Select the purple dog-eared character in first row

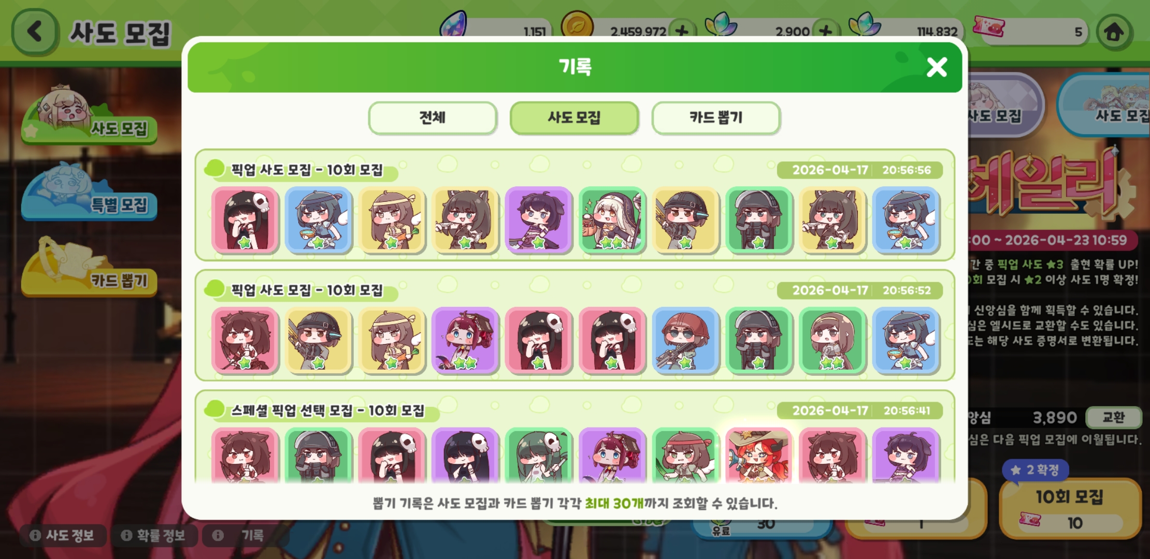click(539, 220)
